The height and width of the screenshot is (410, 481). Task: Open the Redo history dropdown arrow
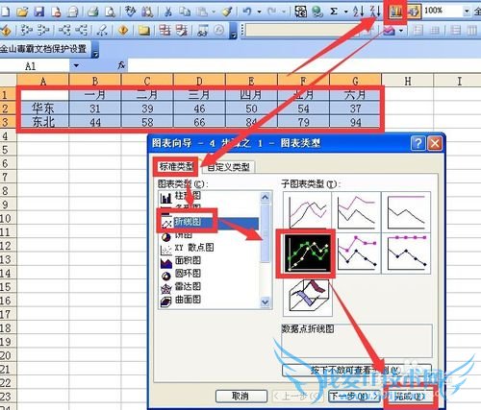284,12
